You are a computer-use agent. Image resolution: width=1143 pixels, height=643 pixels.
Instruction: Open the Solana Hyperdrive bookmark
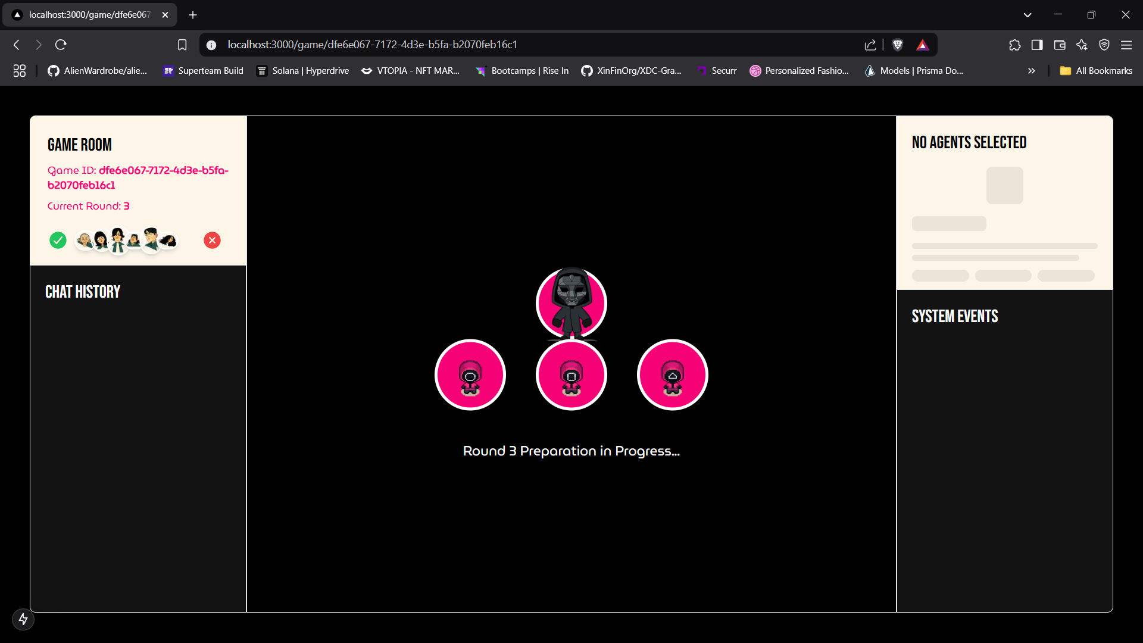click(x=303, y=71)
